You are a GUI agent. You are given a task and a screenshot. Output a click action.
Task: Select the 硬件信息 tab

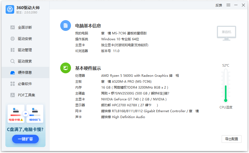25,72
